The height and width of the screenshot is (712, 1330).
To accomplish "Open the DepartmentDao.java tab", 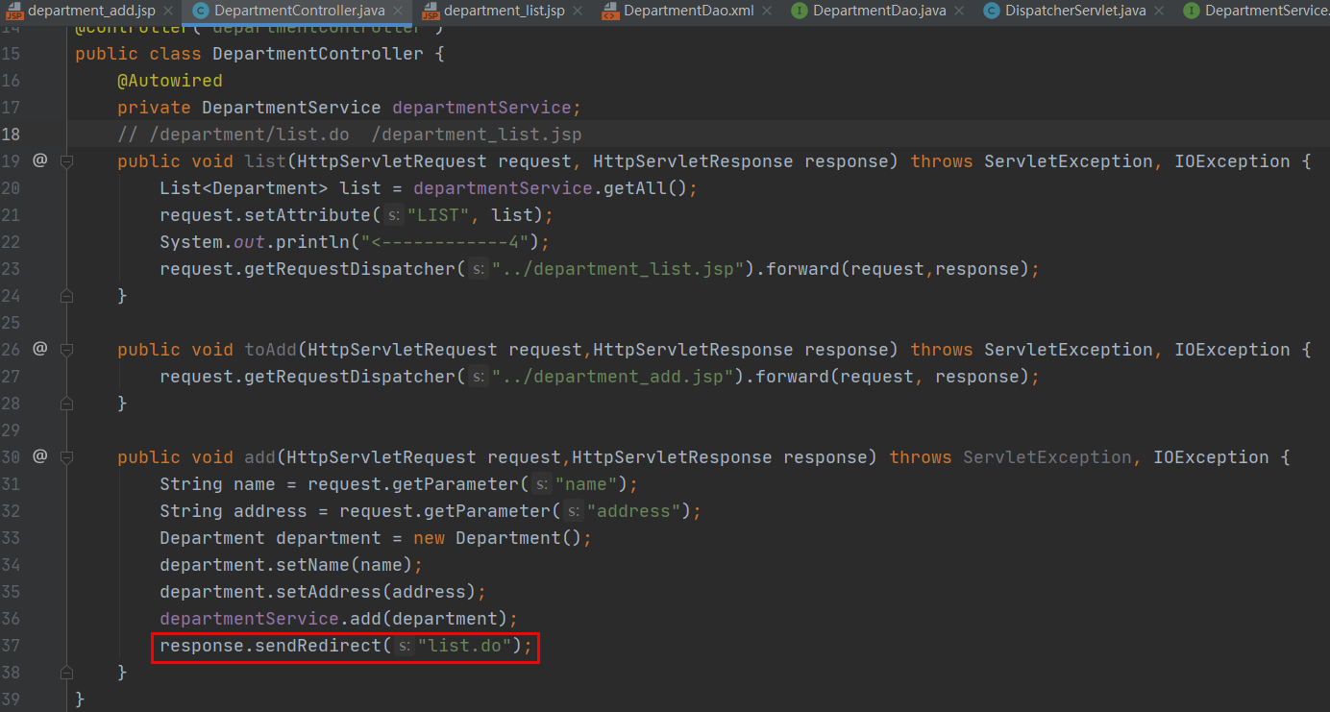I will 879,12.
